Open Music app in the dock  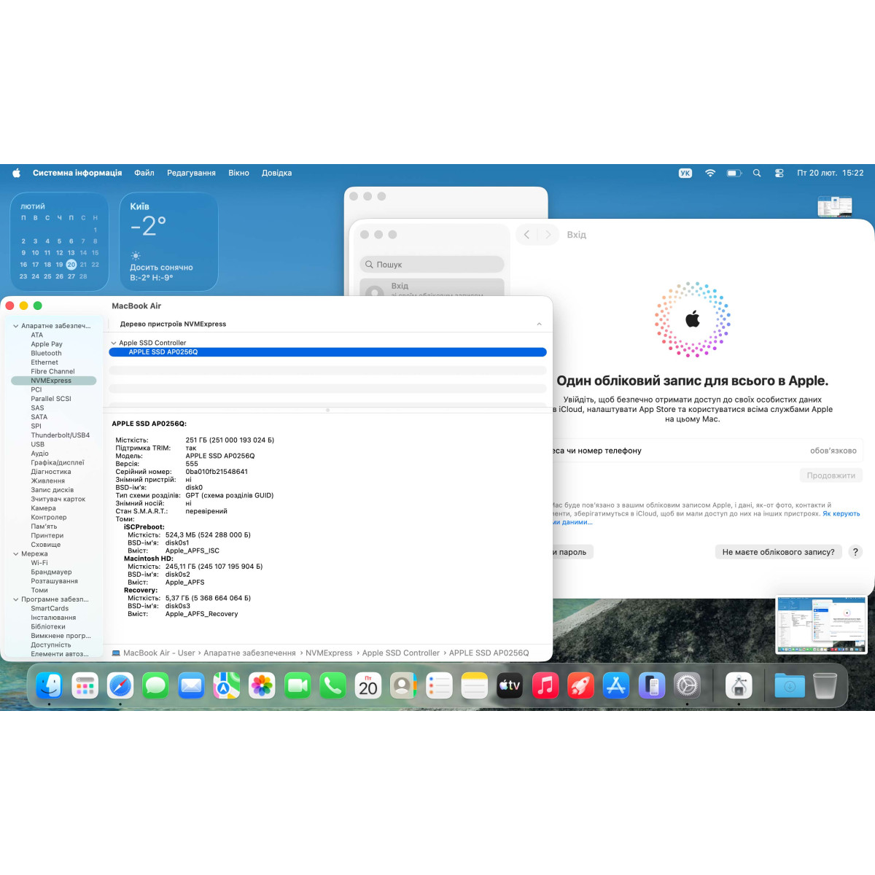[x=545, y=685]
